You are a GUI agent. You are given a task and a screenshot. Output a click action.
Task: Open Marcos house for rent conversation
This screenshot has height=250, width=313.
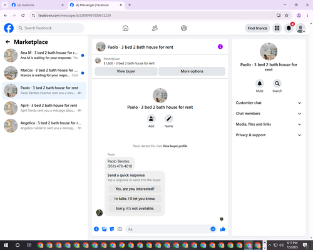[x=44, y=73]
